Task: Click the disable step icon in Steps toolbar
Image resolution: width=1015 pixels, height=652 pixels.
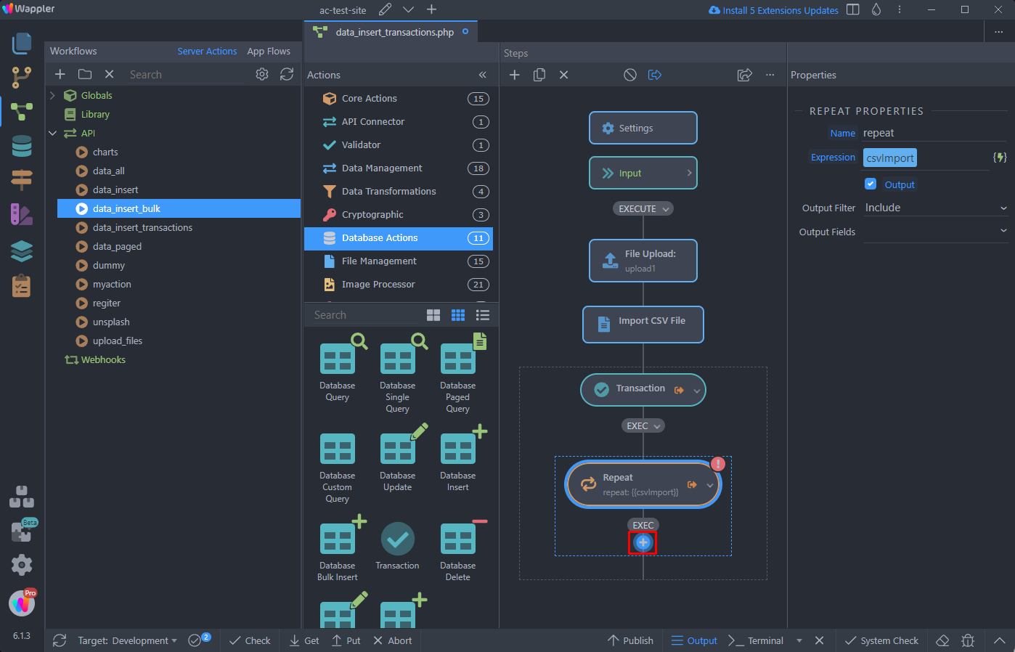Action: click(x=630, y=75)
